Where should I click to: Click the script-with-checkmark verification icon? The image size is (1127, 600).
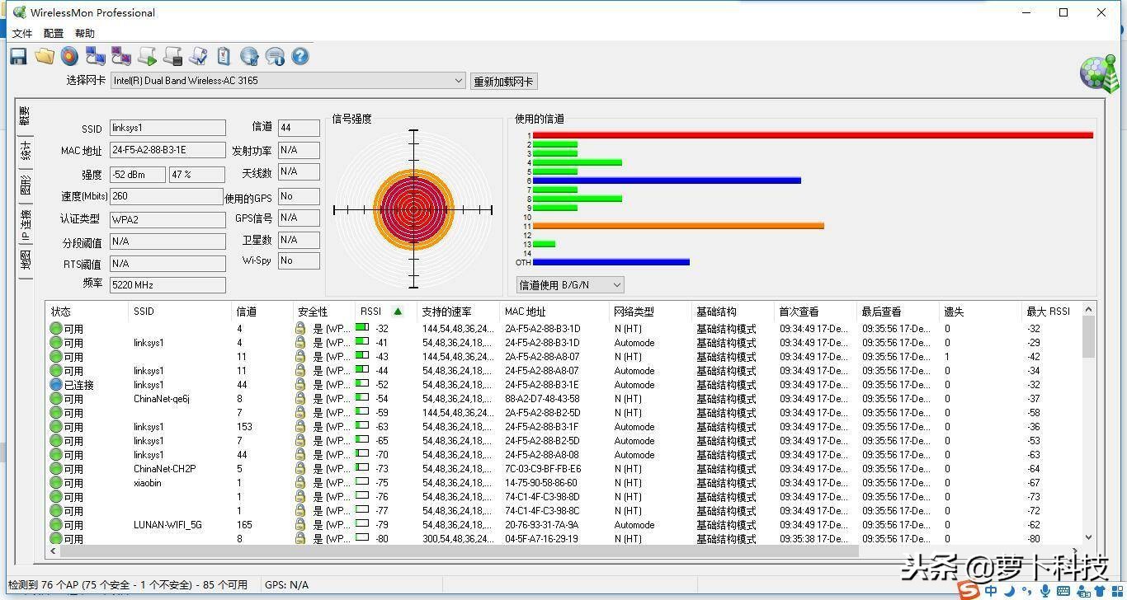[x=198, y=56]
